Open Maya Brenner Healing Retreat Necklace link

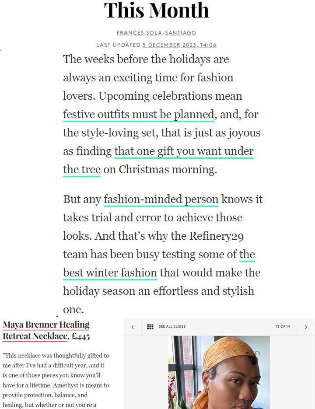pyautogui.click(x=46, y=330)
